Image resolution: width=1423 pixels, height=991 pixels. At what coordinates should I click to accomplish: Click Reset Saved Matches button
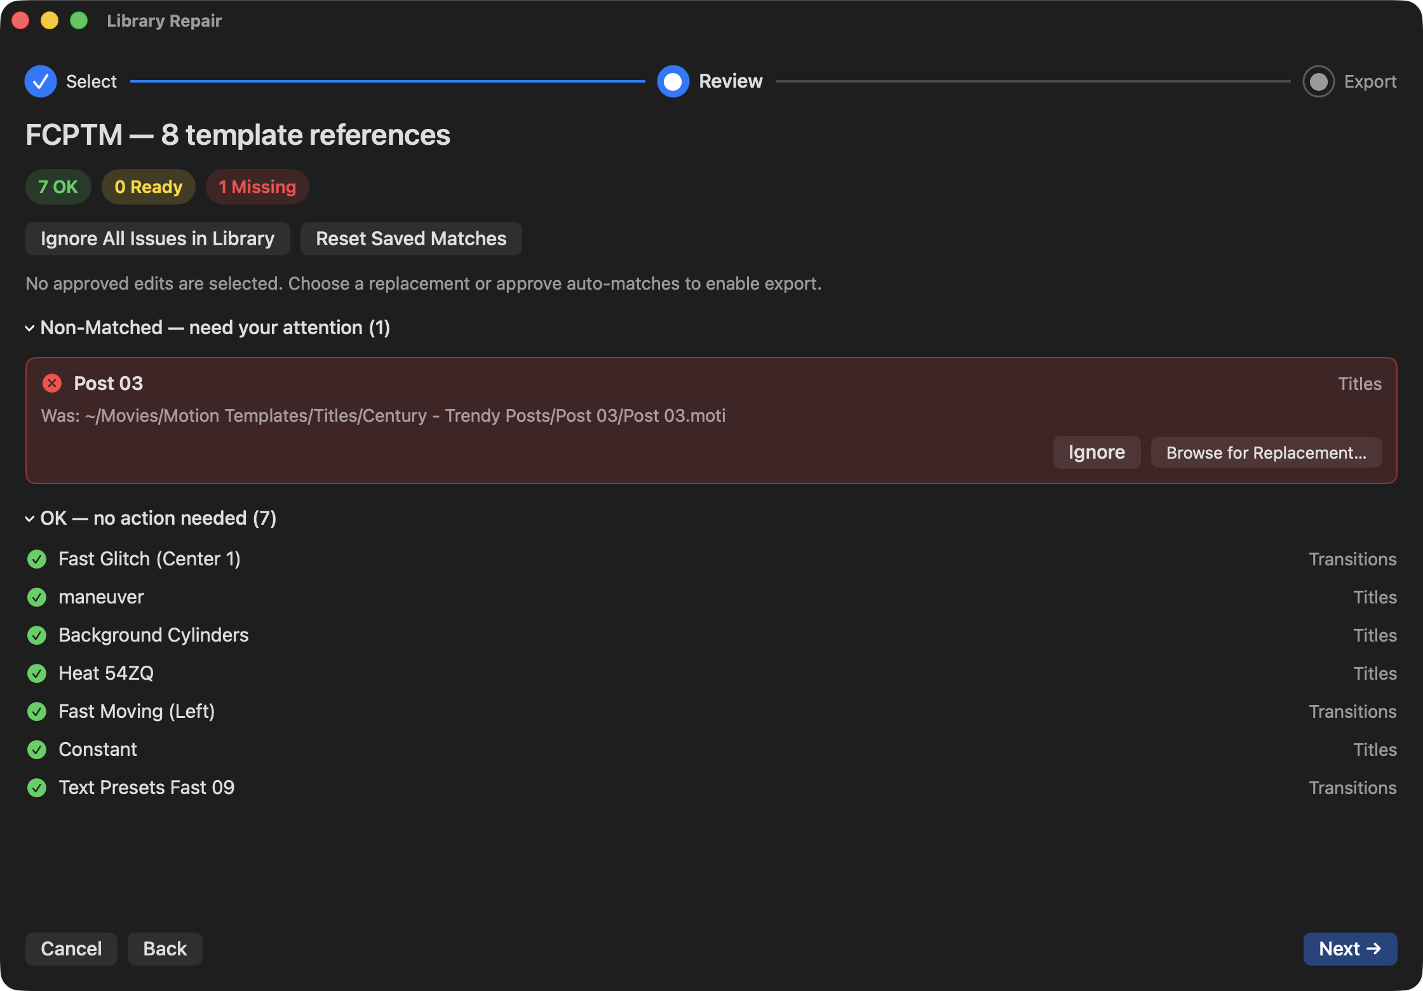[x=411, y=239]
